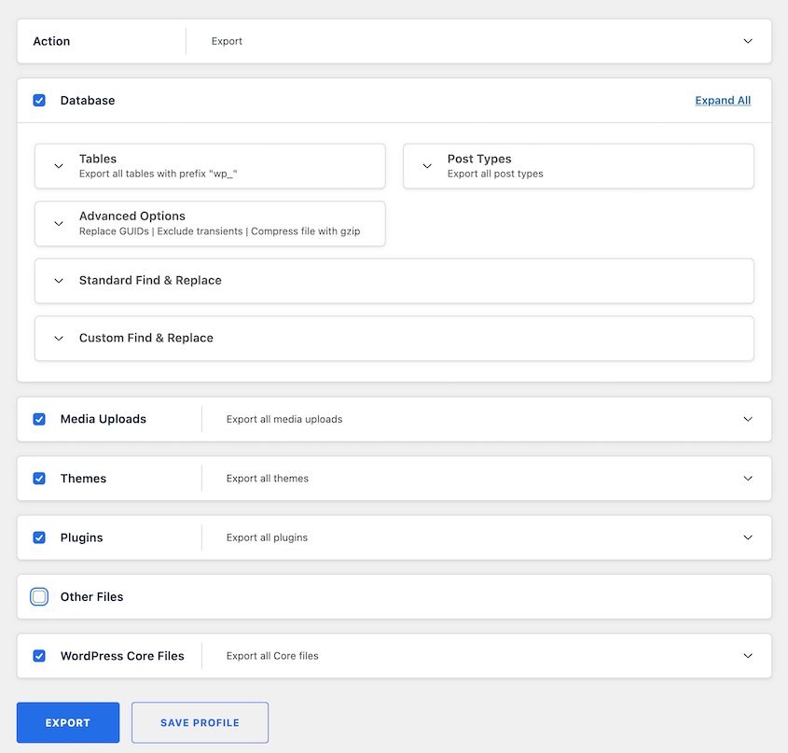This screenshot has height=753, width=788.
Task: Click the Custom Find & Replace title
Action: click(x=146, y=338)
